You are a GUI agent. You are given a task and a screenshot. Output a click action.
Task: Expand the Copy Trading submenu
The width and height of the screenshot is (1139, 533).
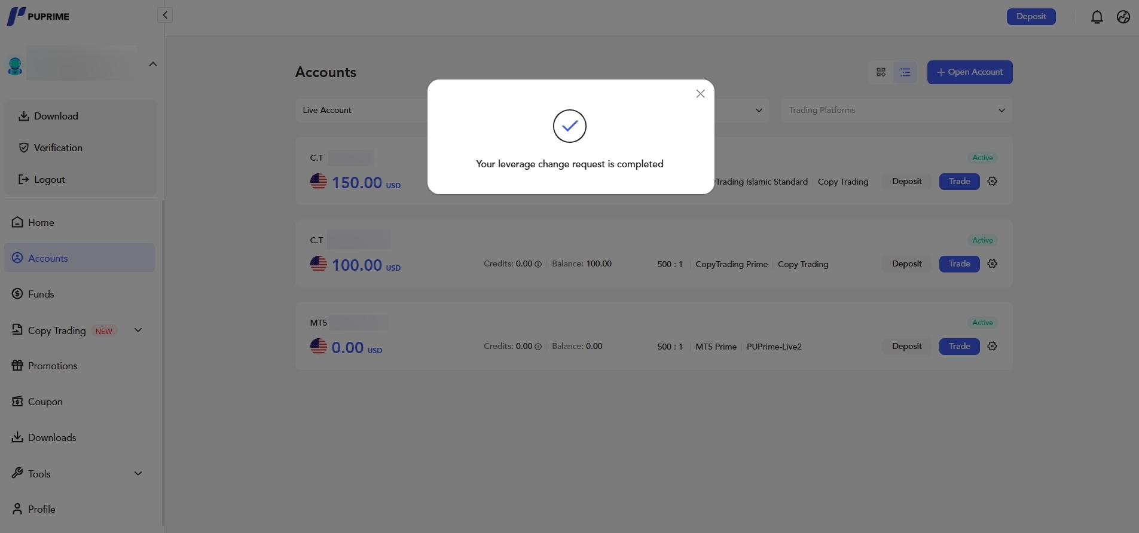[138, 330]
